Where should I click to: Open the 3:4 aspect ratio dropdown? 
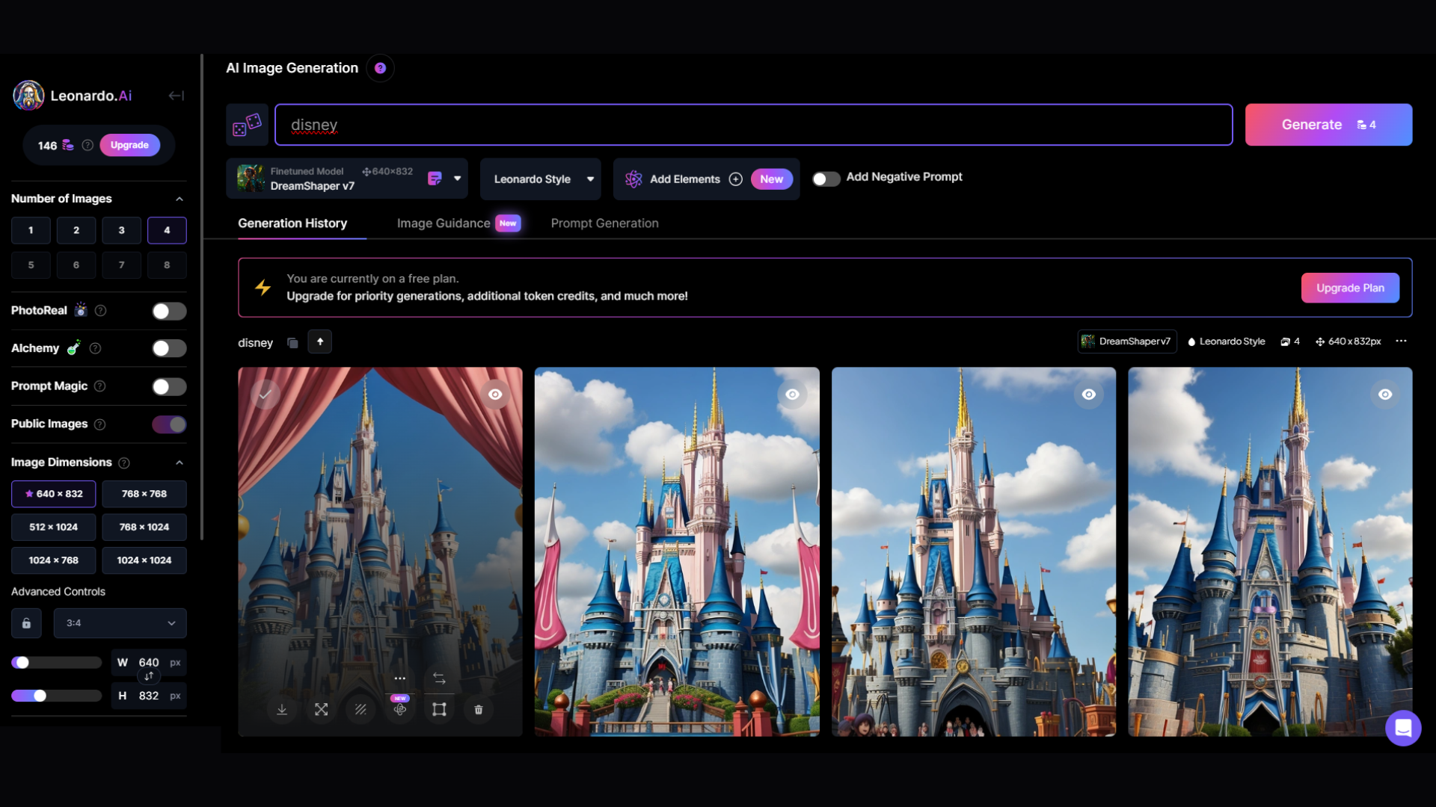120,623
